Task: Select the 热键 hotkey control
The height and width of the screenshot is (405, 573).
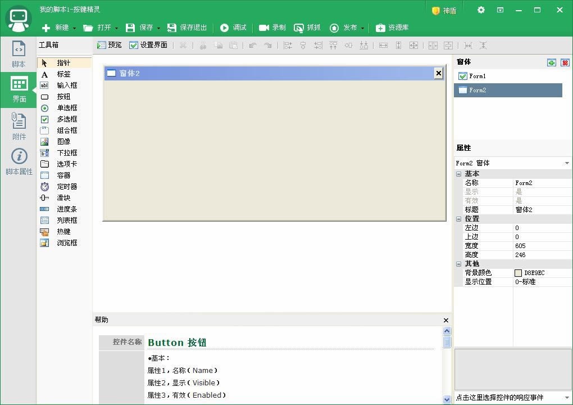Action: (64, 232)
